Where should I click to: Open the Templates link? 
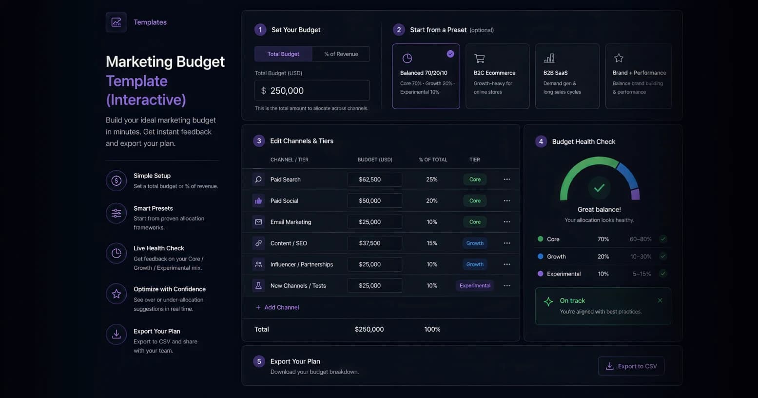click(x=150, y=22)
